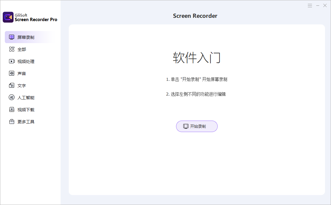The width and height of the screenshot is (331, 205).
Task: Click the 更多工具 toolbox icon
Action: [x=12, y=121]
